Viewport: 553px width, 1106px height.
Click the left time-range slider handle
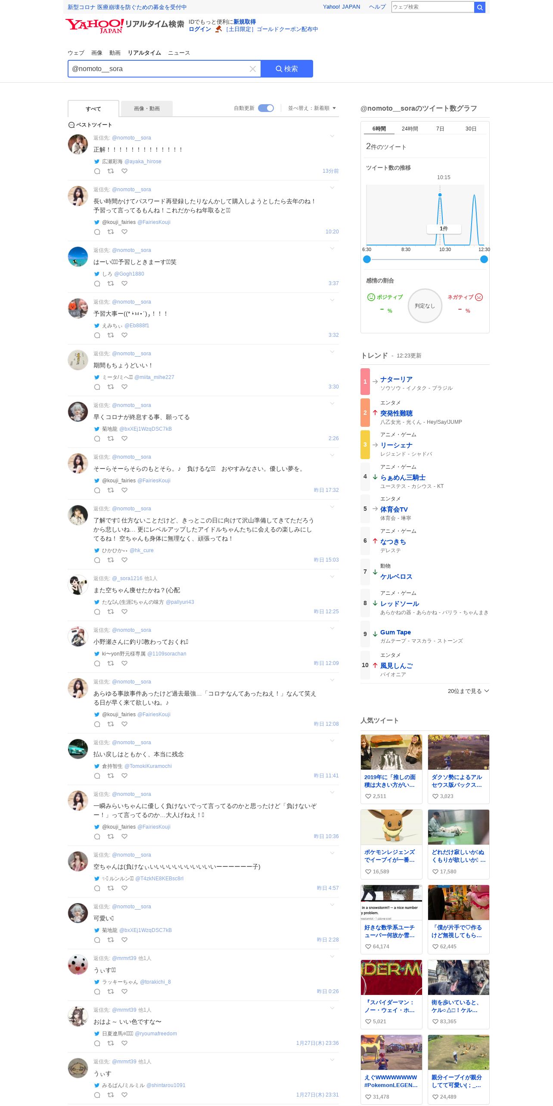tap(367, 259)
